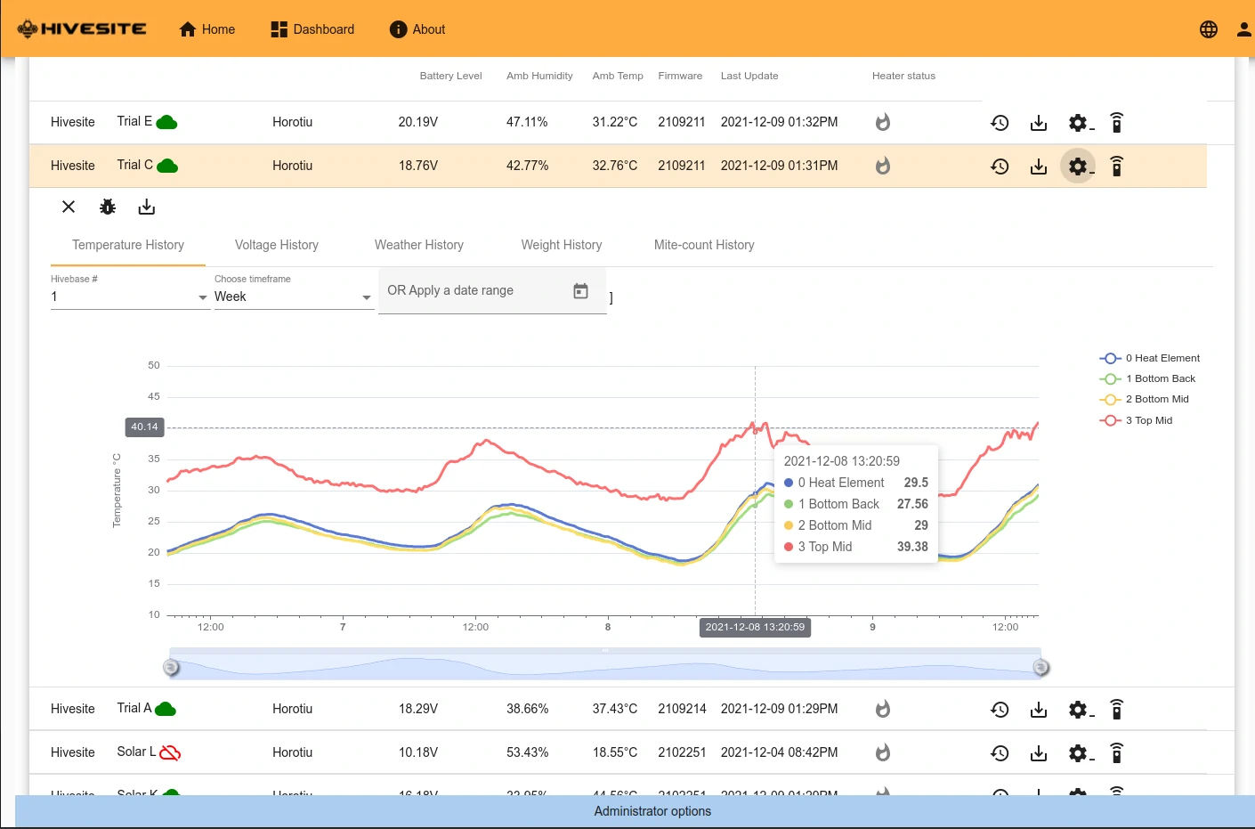Click the download icon beside the bug icon

click(147, 207)
